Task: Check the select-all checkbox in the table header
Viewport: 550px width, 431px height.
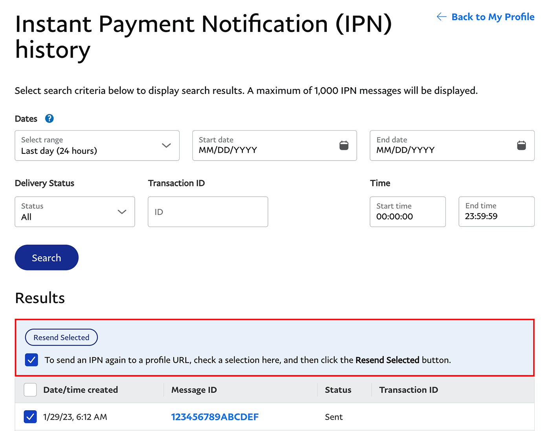Action: (x=30, y=389)
